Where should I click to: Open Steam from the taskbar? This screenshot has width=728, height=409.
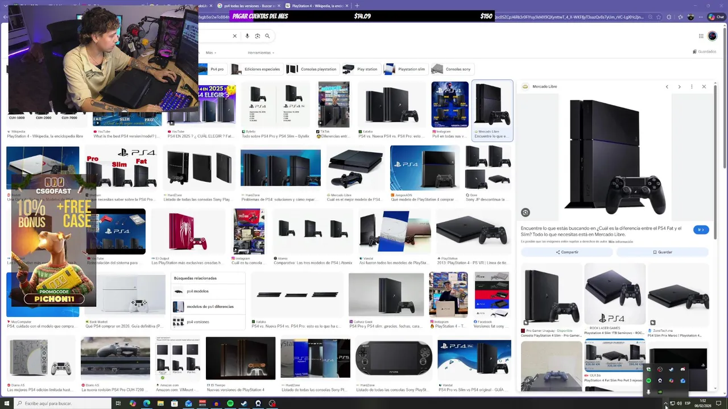coord(244,403)
